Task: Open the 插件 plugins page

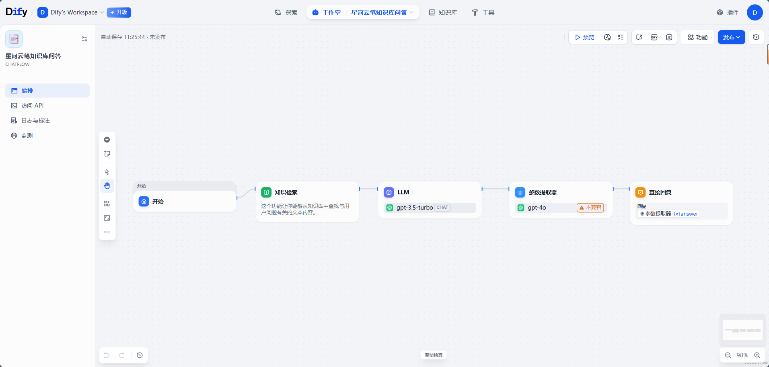Action: click(728, 12)
